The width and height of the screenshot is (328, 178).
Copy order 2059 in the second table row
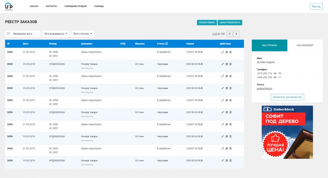pyautogui.click(x=227, y=64)
